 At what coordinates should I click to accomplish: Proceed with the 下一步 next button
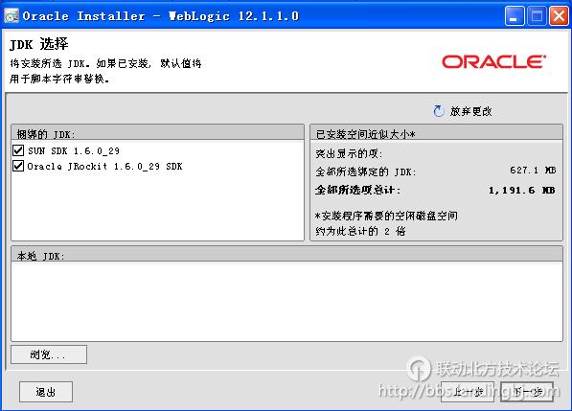pyautogui.click(x=527, y=392)
